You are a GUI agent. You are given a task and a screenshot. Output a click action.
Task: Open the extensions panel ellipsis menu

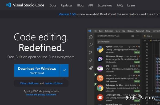click(x=138, y=36)
